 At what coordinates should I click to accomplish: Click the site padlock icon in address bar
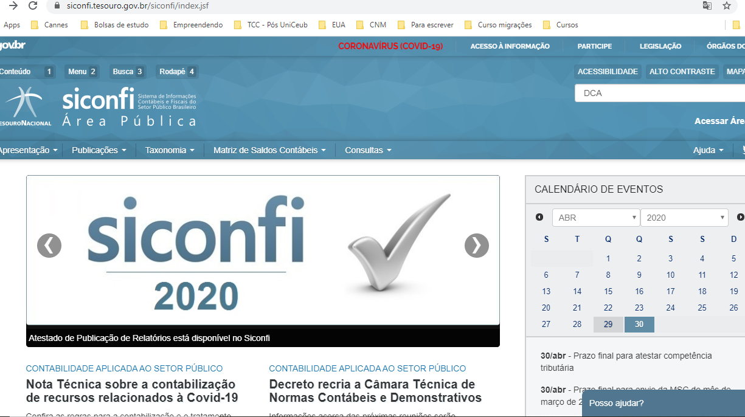[57, 5]
